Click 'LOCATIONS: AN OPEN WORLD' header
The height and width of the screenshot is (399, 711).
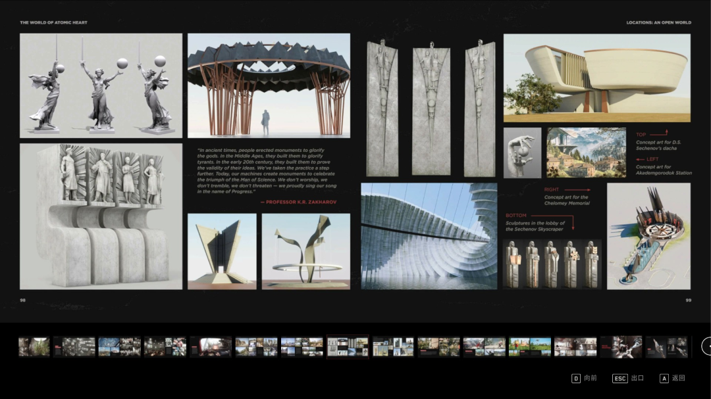pyautogui.click(x=659, y=22)
